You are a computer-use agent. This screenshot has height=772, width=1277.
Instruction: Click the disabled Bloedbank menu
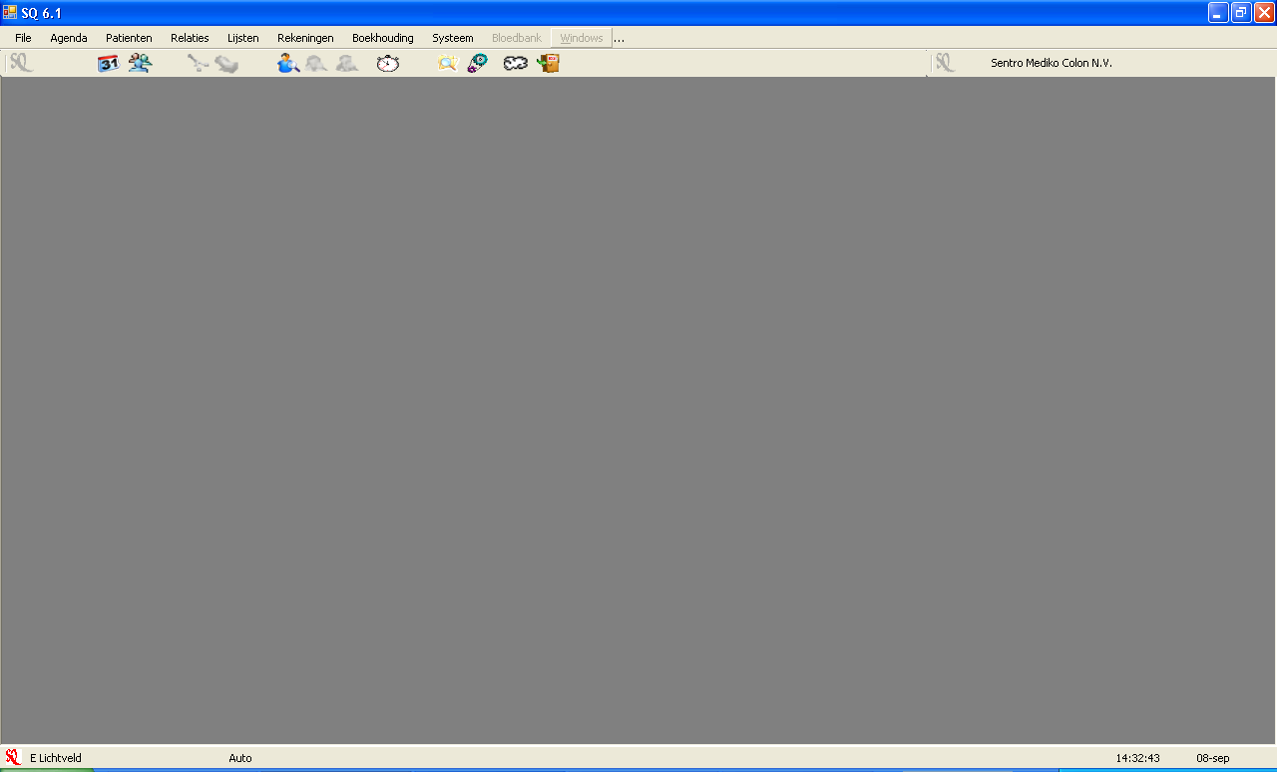[x=517, y=38]
